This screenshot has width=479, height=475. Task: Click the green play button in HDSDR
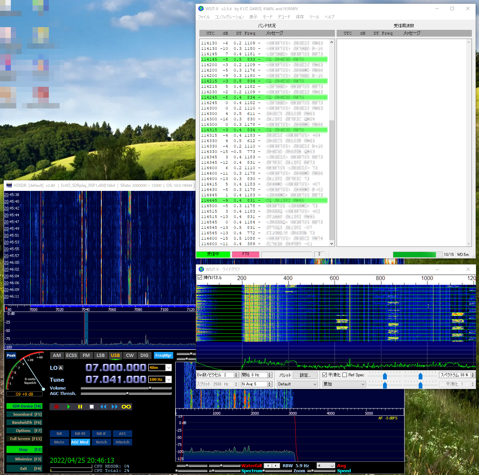pyautogui.click(x=68, y=407)
